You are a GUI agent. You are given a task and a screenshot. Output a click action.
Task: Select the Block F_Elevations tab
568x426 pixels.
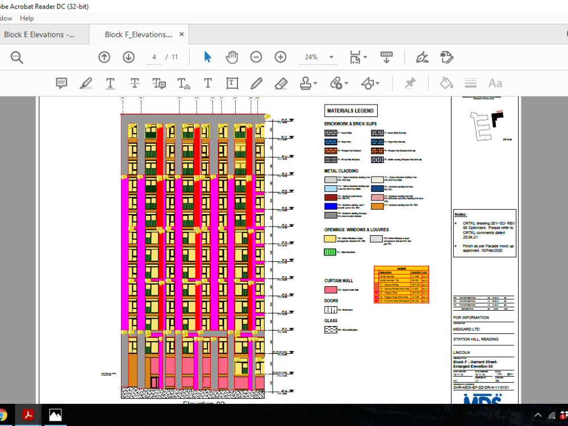click(x=139, y=35)
